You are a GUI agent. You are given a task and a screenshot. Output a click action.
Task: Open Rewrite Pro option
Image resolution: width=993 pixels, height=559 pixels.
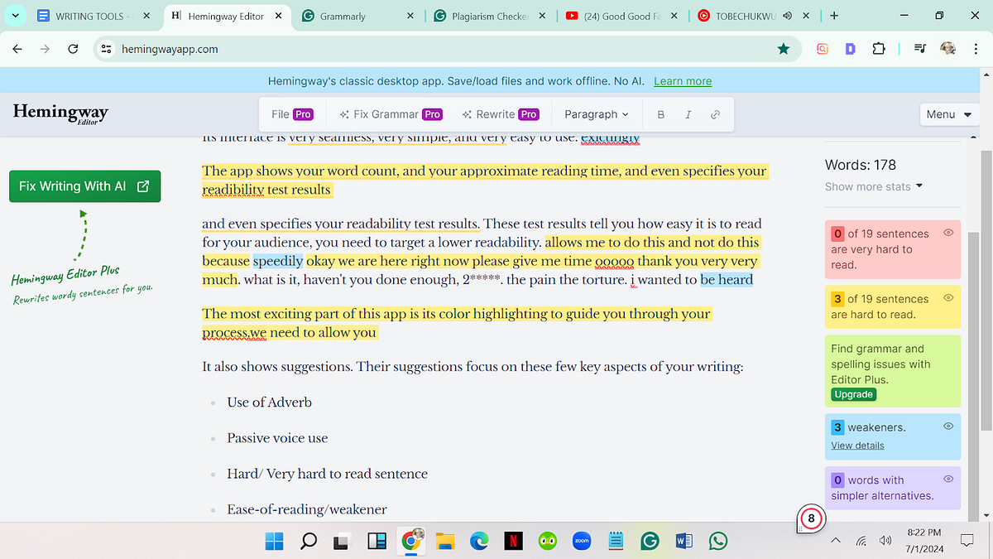(501, 114)
